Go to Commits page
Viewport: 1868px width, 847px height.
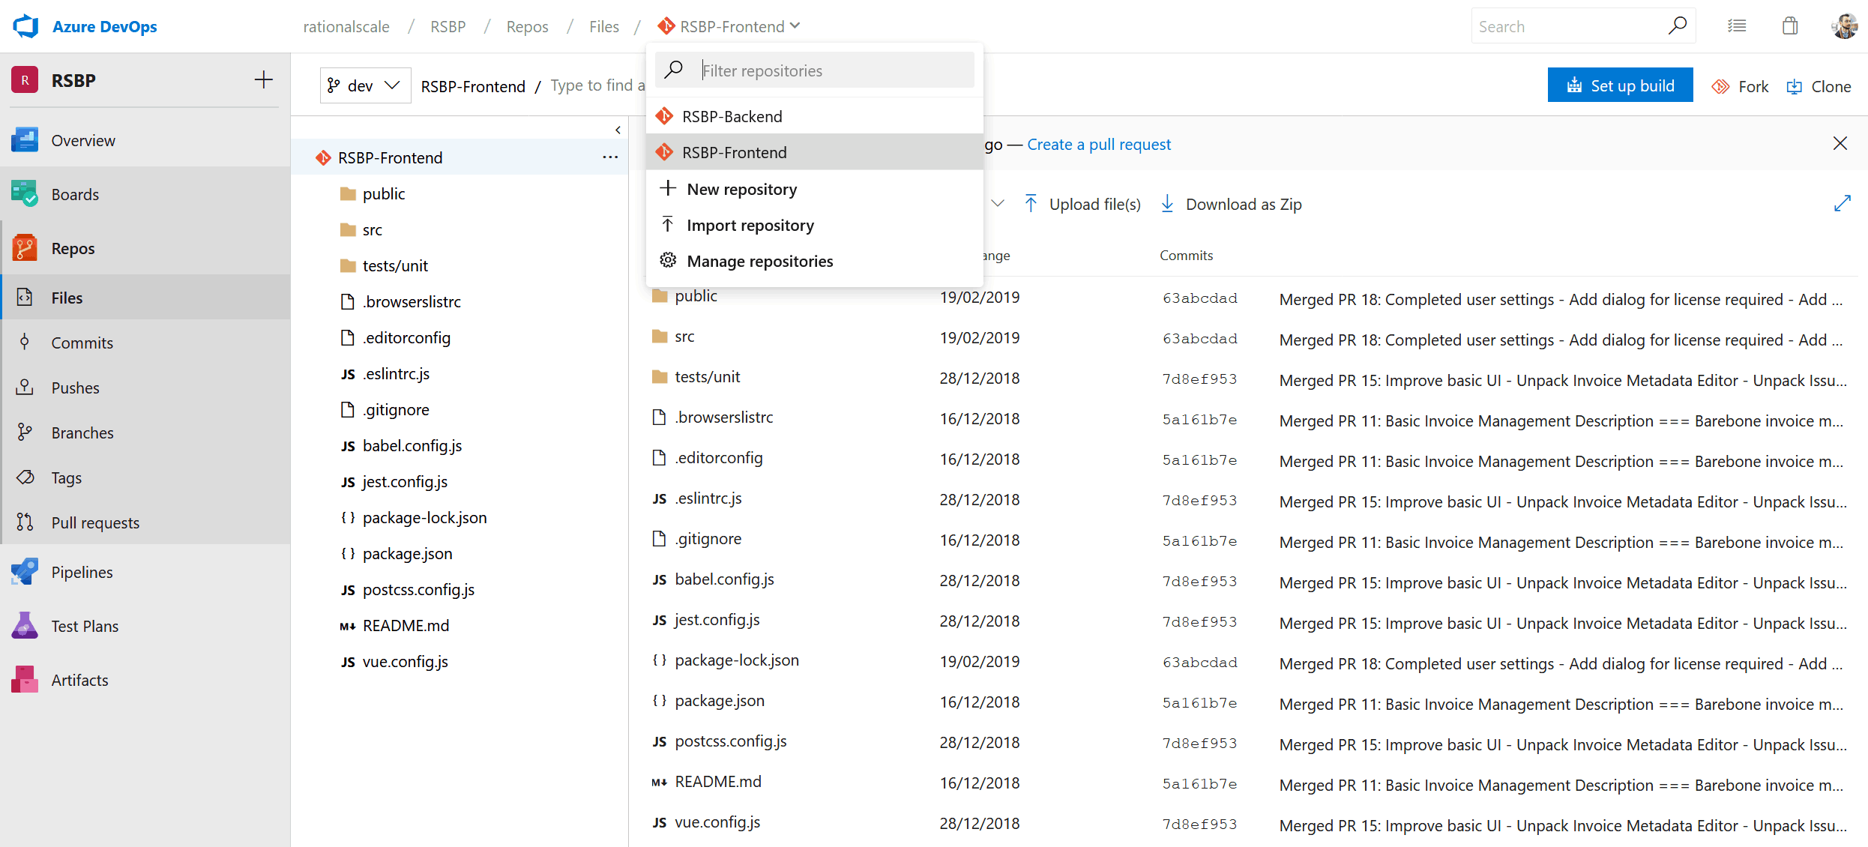click(x=145, y=343)
